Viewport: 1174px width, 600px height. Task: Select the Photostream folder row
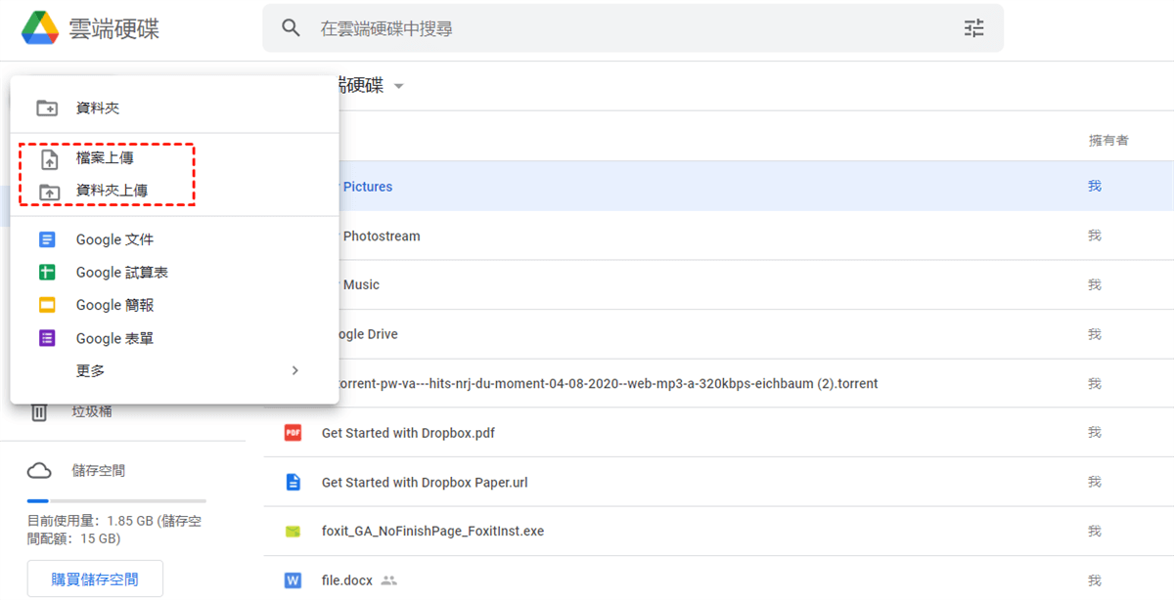click(719, 236)
